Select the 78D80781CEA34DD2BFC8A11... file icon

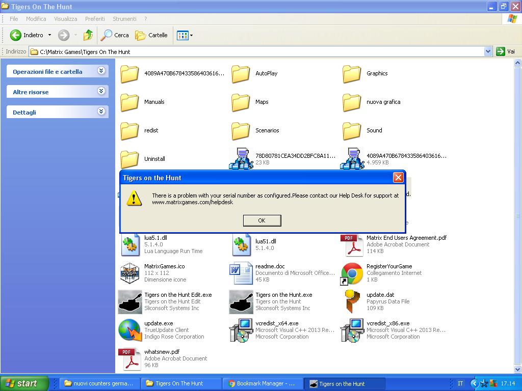pos(241,159)
